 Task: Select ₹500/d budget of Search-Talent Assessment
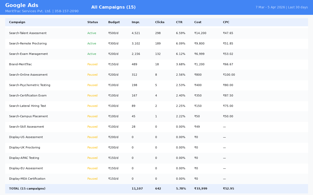[113, 33]
